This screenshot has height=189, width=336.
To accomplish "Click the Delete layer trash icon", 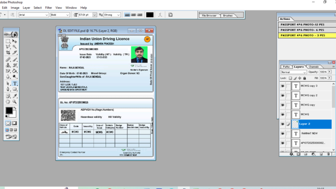I will coord(328,154).
